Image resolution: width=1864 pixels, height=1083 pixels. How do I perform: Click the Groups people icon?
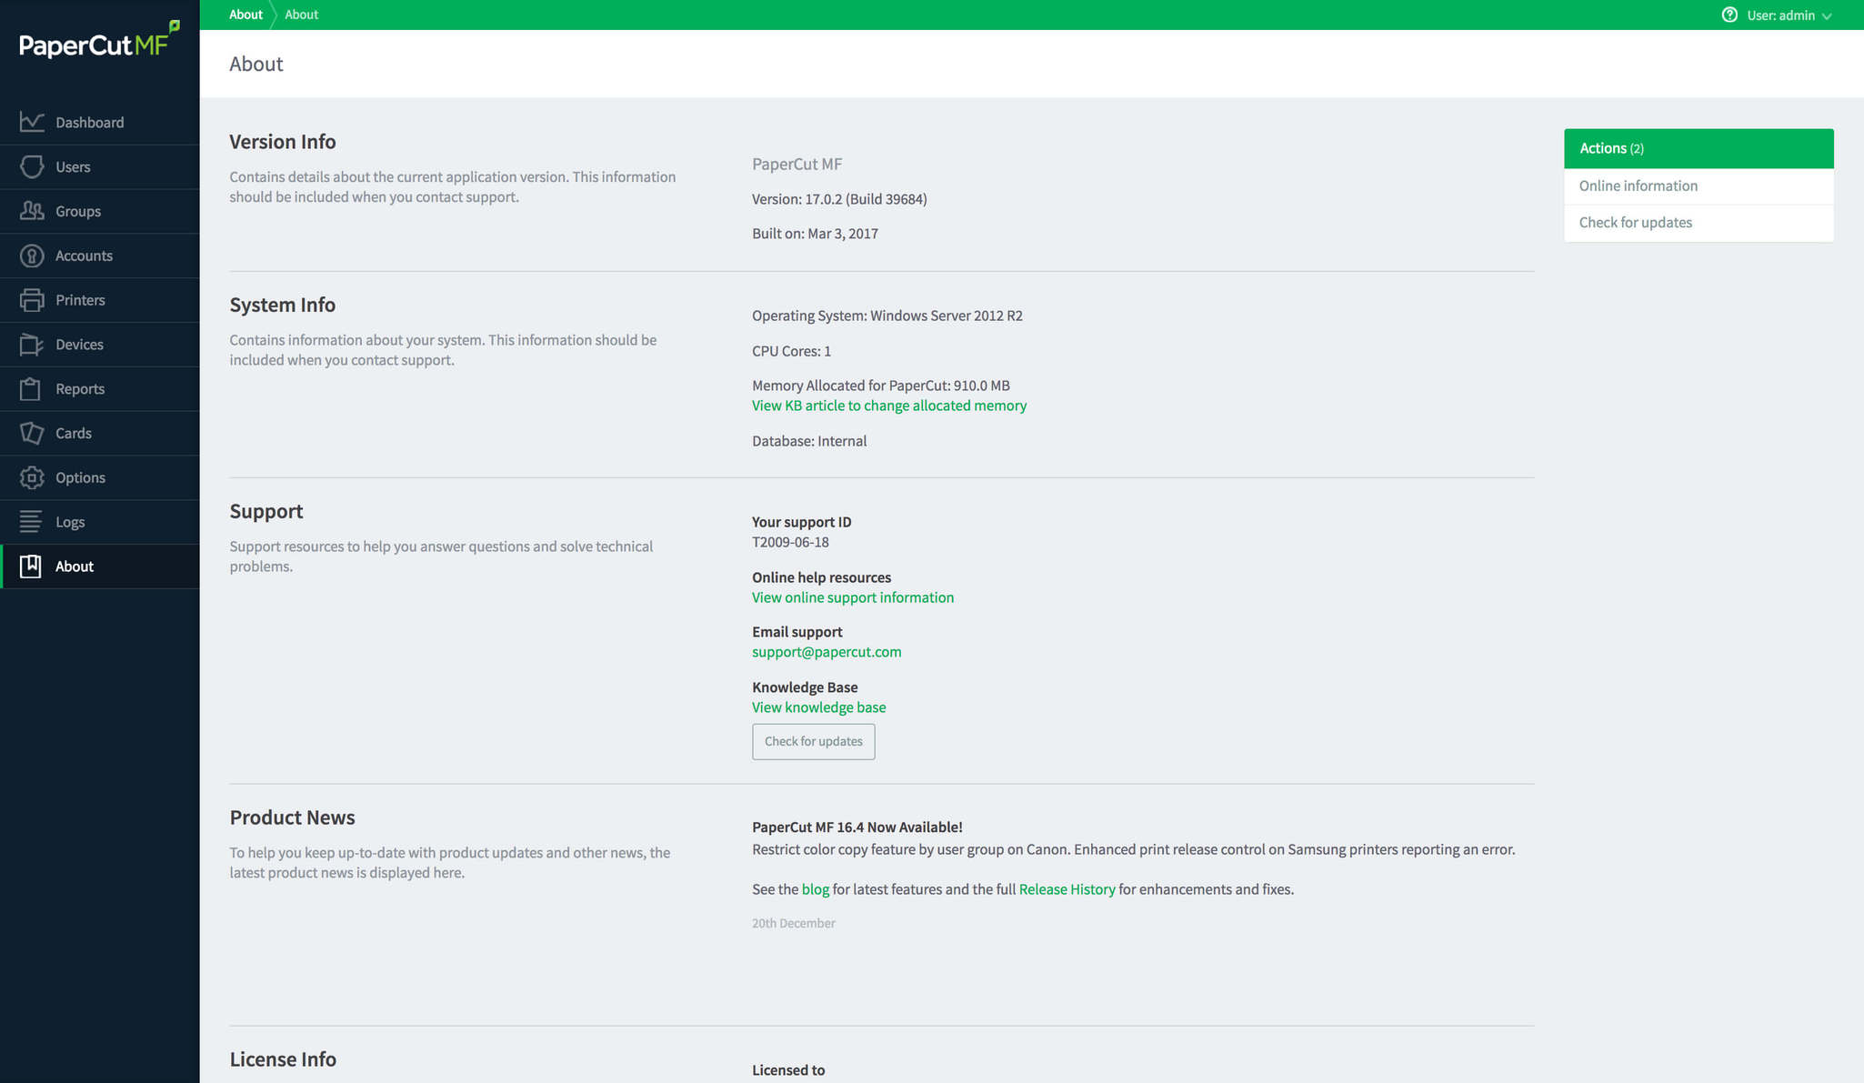pos(32,211)
